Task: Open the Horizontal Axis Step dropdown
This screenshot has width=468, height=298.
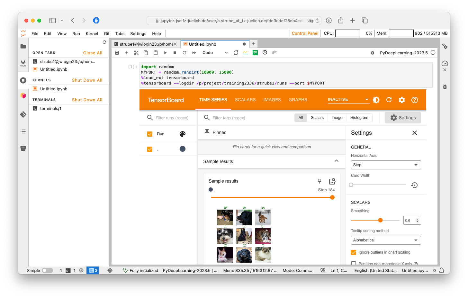Action: (x=386, y=165)
